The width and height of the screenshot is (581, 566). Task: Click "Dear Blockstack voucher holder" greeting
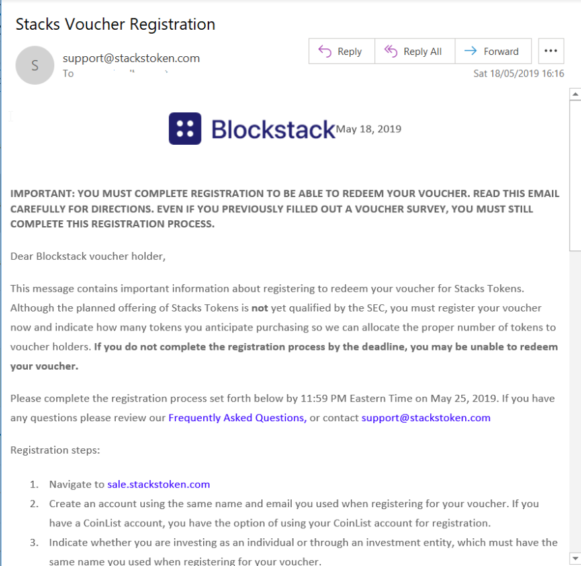point(87,256)
